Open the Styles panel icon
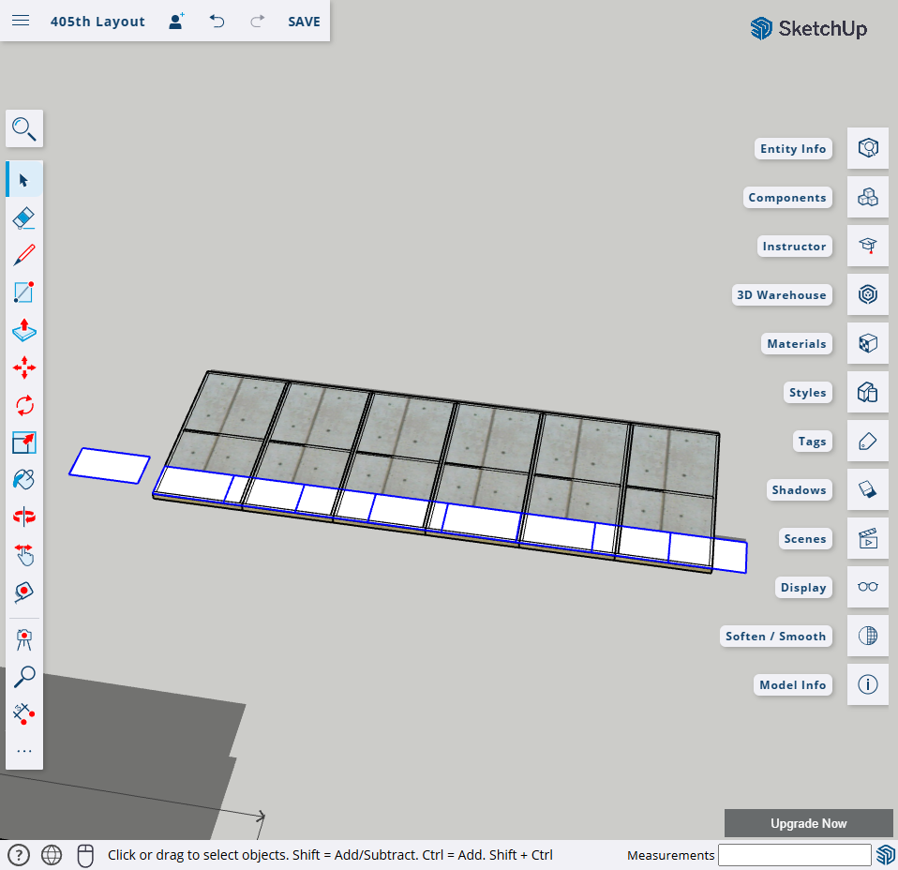Viewport: 898px width, 870px height. click(x=868, y=392)
